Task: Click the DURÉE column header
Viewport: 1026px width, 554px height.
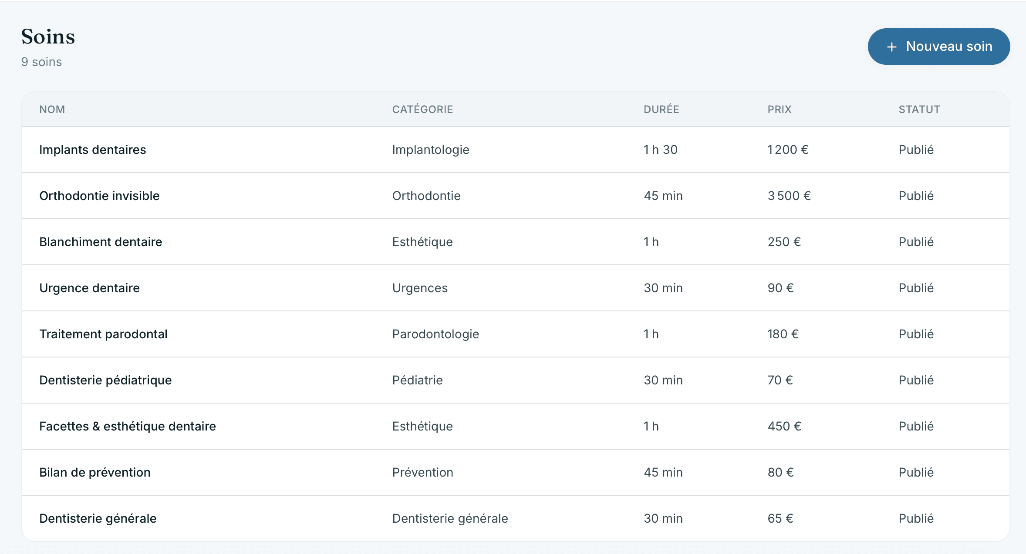Action: tap(661, 109)
